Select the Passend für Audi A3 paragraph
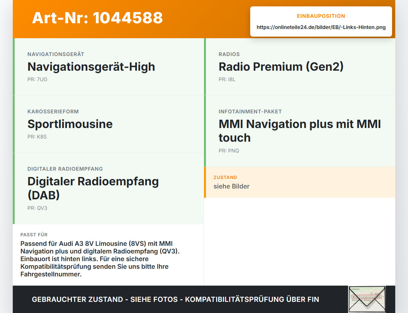The width and height of the screenshot is (408, 313). (100, 259)
